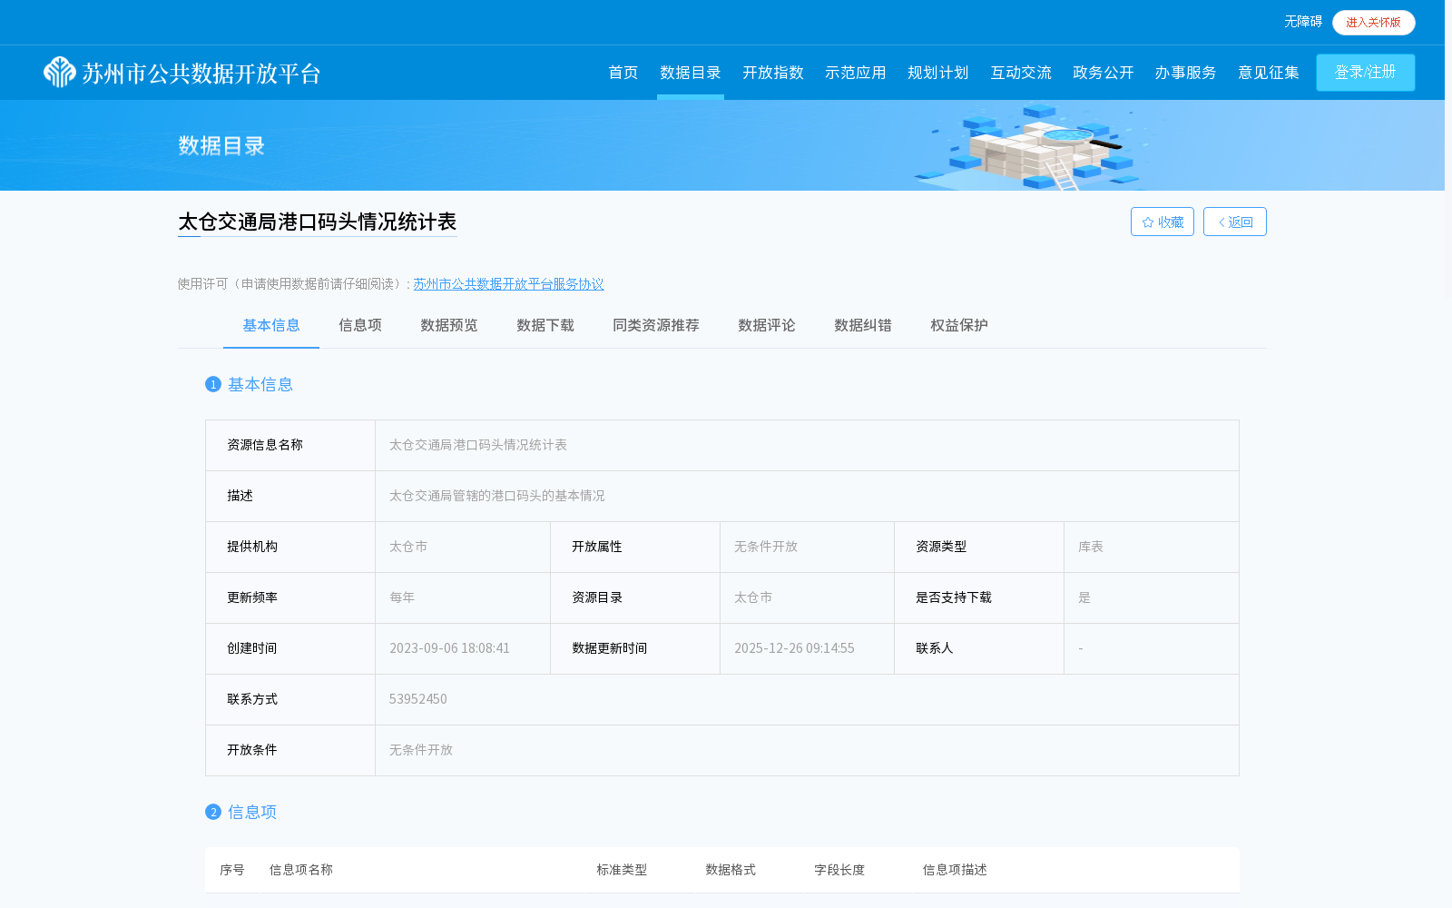
Task: Click the 资源信息名称 label cell
Action: (x=290, y=445)
